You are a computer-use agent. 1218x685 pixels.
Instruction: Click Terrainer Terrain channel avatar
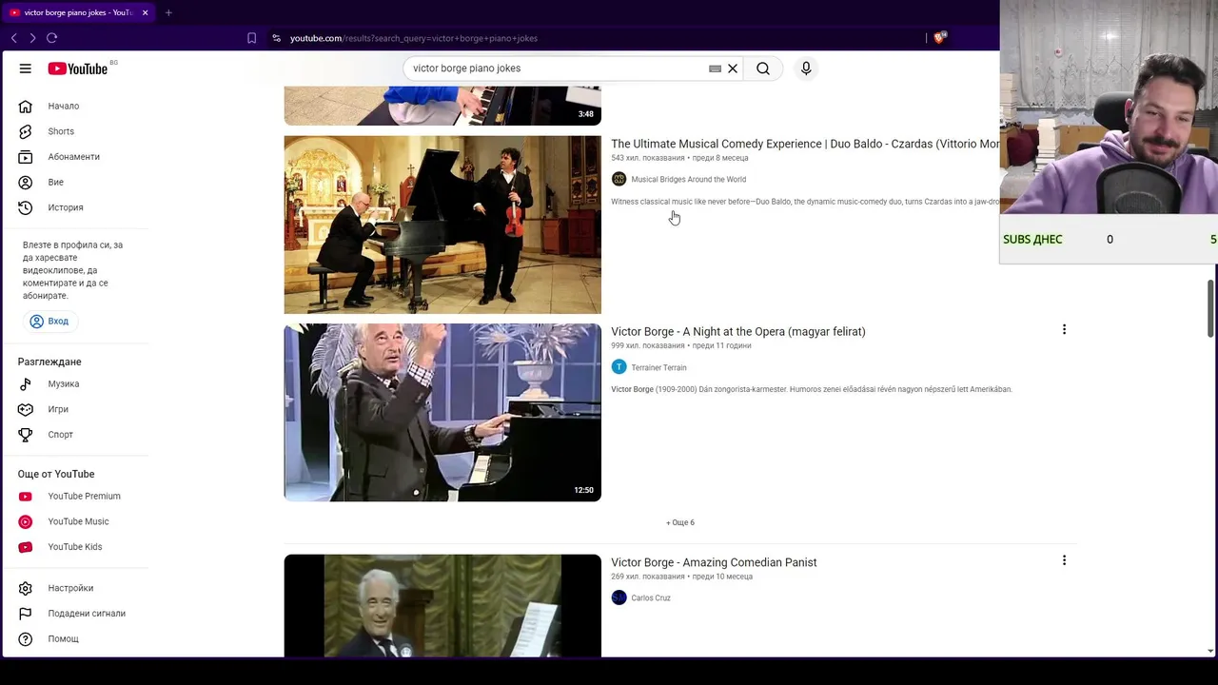point(619,367)
